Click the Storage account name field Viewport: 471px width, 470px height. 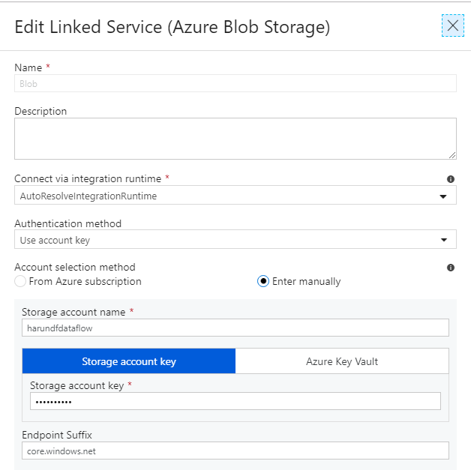235,328
